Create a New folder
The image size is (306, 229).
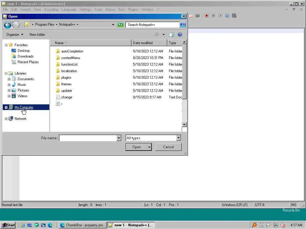click(37, 35)
